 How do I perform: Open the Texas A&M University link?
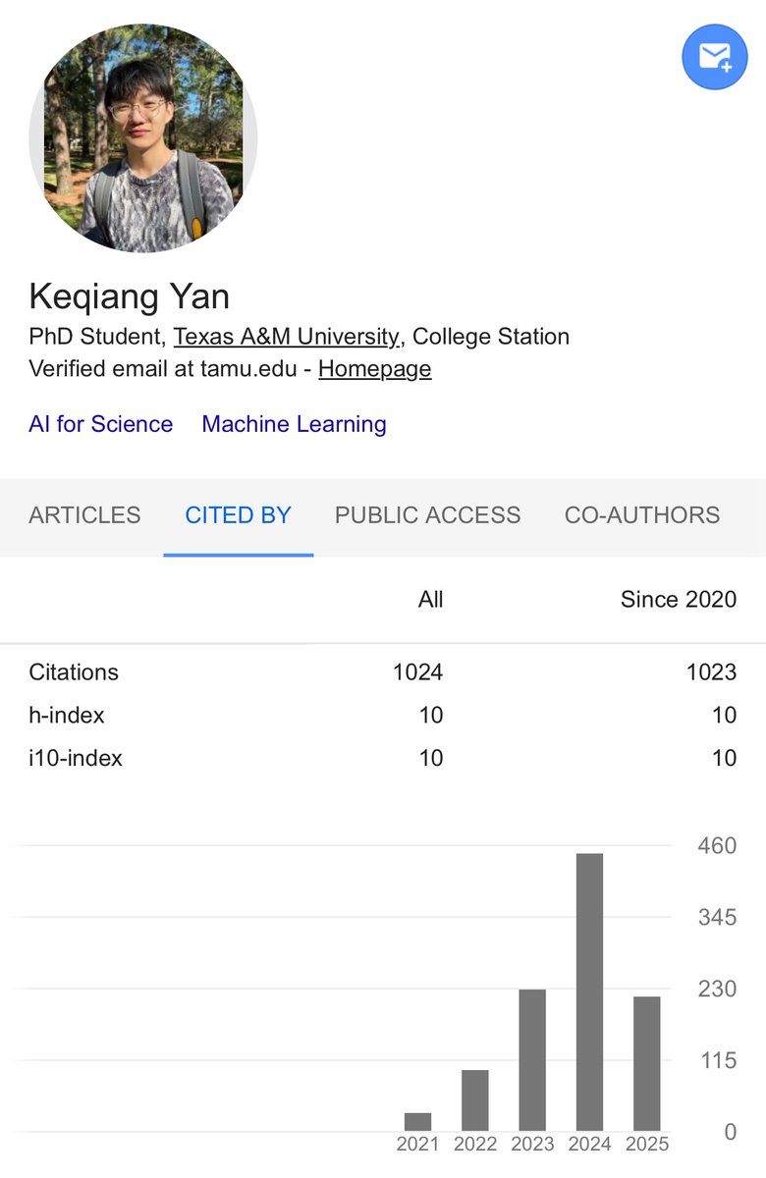click(x=287, y=337)
